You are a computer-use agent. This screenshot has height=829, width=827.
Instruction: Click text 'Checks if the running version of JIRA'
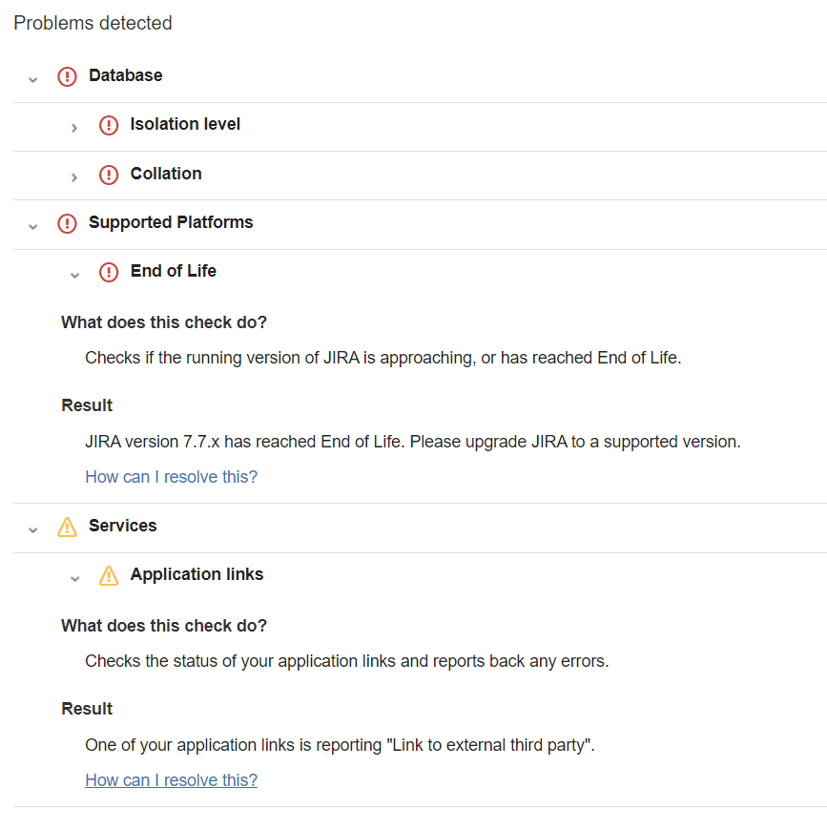point(222,358)
